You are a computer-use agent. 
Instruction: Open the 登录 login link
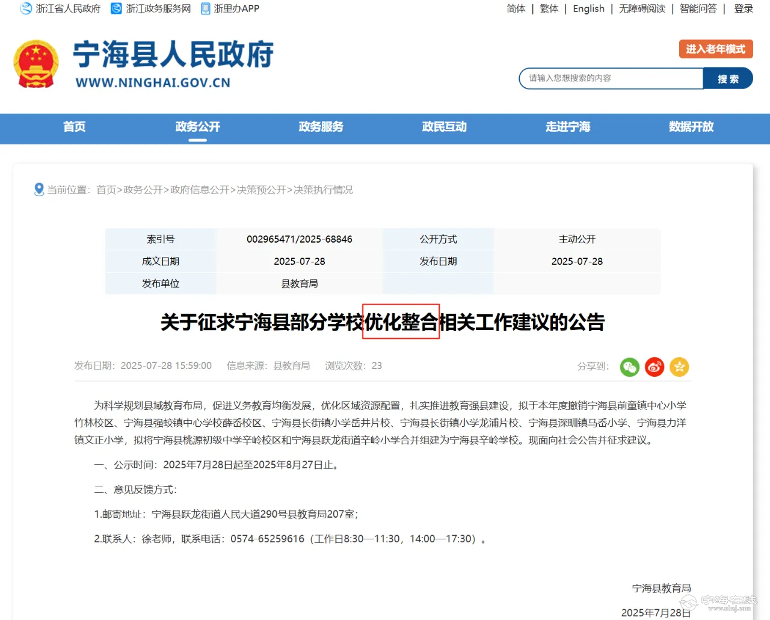(x=744, y=8)
